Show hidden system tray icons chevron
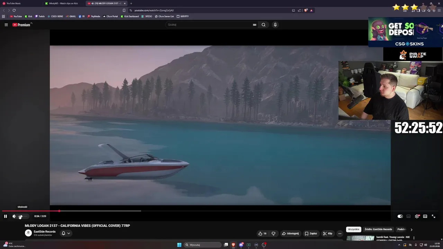Screen dimensions: 443x249 (399, 245)
